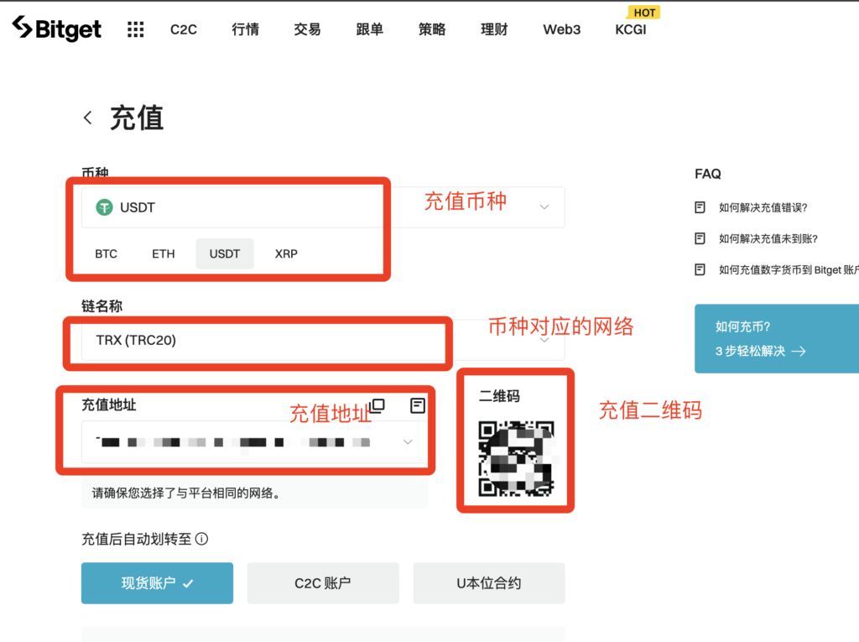
Task: Click the 链名称 label
Action: point(102,306)
